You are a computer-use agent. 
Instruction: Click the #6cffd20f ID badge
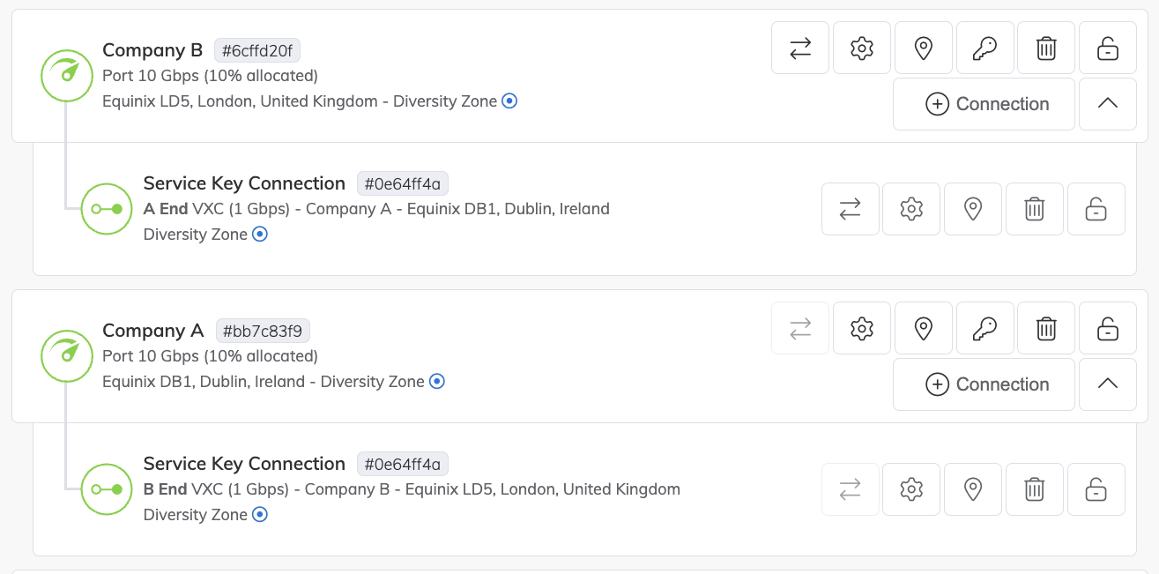(x=257, y=50)
